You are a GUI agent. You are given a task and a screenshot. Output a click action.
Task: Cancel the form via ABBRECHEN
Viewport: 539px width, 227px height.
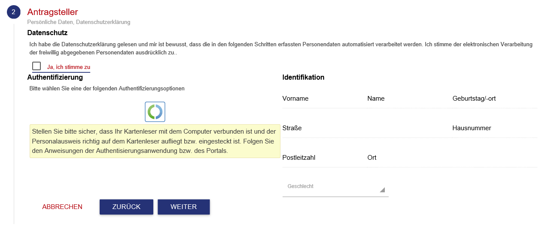(x=62, y=207)
